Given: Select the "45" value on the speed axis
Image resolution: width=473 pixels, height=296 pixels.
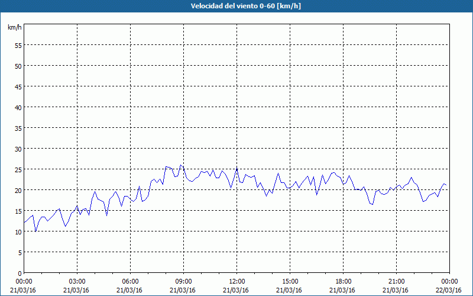Looking at the screenshot, I should coord(18,88).
